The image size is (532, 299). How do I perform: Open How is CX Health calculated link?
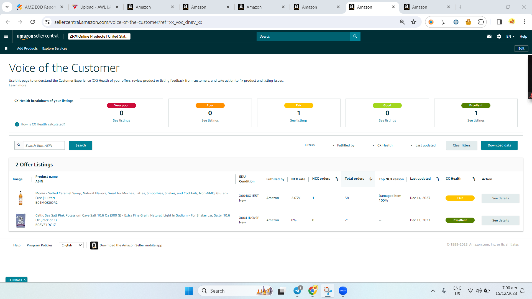click(43, 124)
